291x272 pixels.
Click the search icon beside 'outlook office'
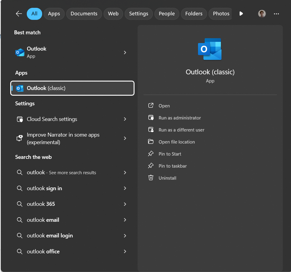(20, 252)
